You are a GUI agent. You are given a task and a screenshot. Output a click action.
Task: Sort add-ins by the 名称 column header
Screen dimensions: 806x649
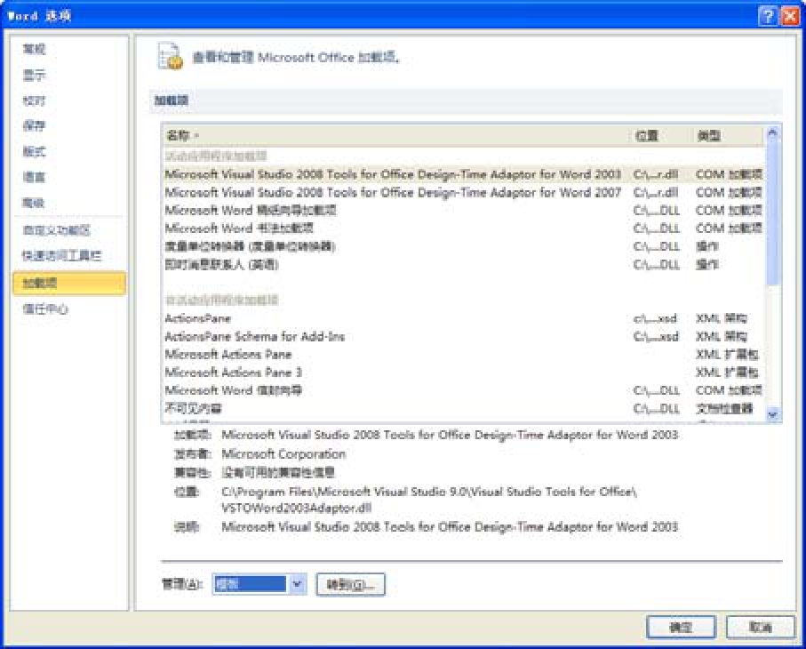coord(395,136)
